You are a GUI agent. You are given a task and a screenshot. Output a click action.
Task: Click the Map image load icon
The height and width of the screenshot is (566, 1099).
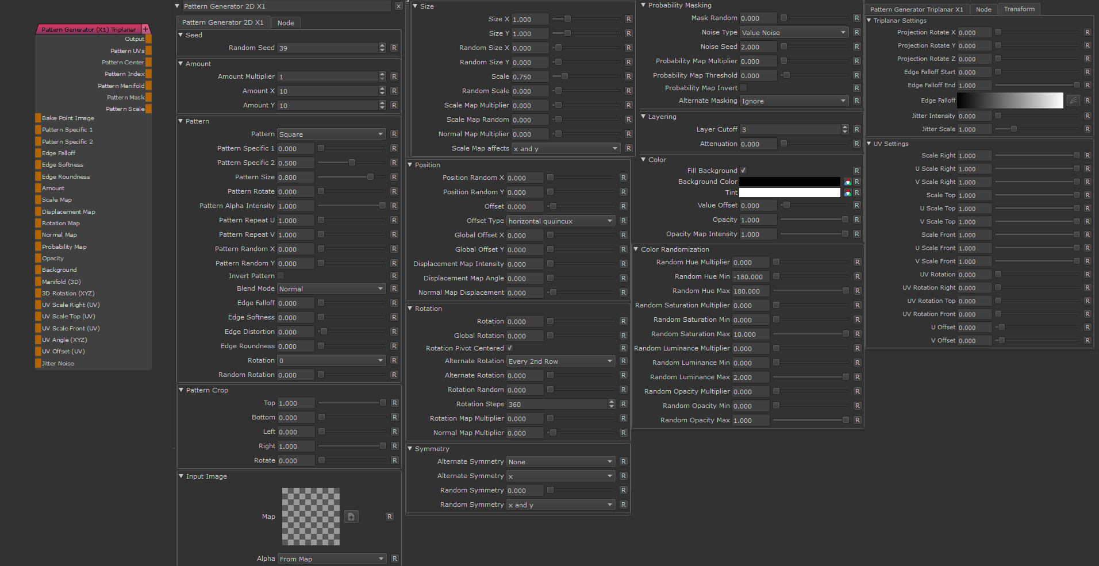pyautogui.click(x=351, y=517)
